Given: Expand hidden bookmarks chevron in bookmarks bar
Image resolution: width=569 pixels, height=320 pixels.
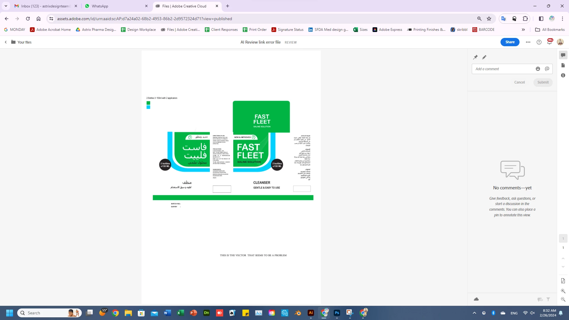Looking at the screenshot, I should [x=523, y=30].
